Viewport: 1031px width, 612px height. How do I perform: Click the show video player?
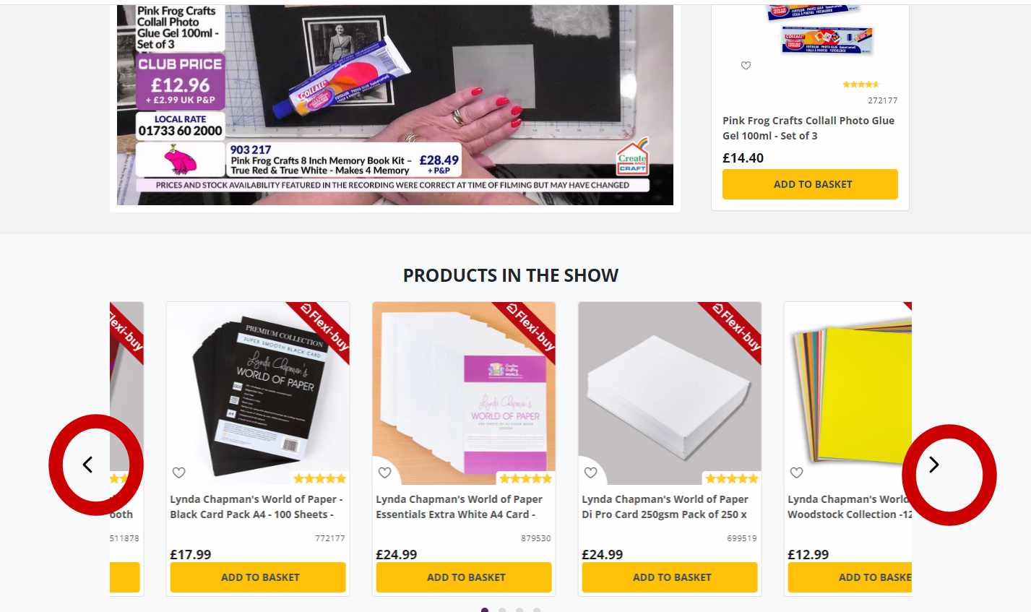point(395,105)
